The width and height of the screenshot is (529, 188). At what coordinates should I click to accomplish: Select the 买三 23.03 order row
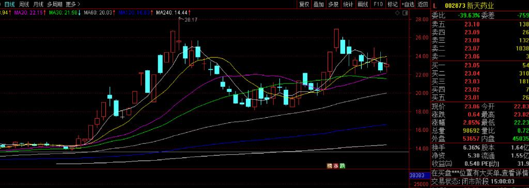click(x=480, y=81)
